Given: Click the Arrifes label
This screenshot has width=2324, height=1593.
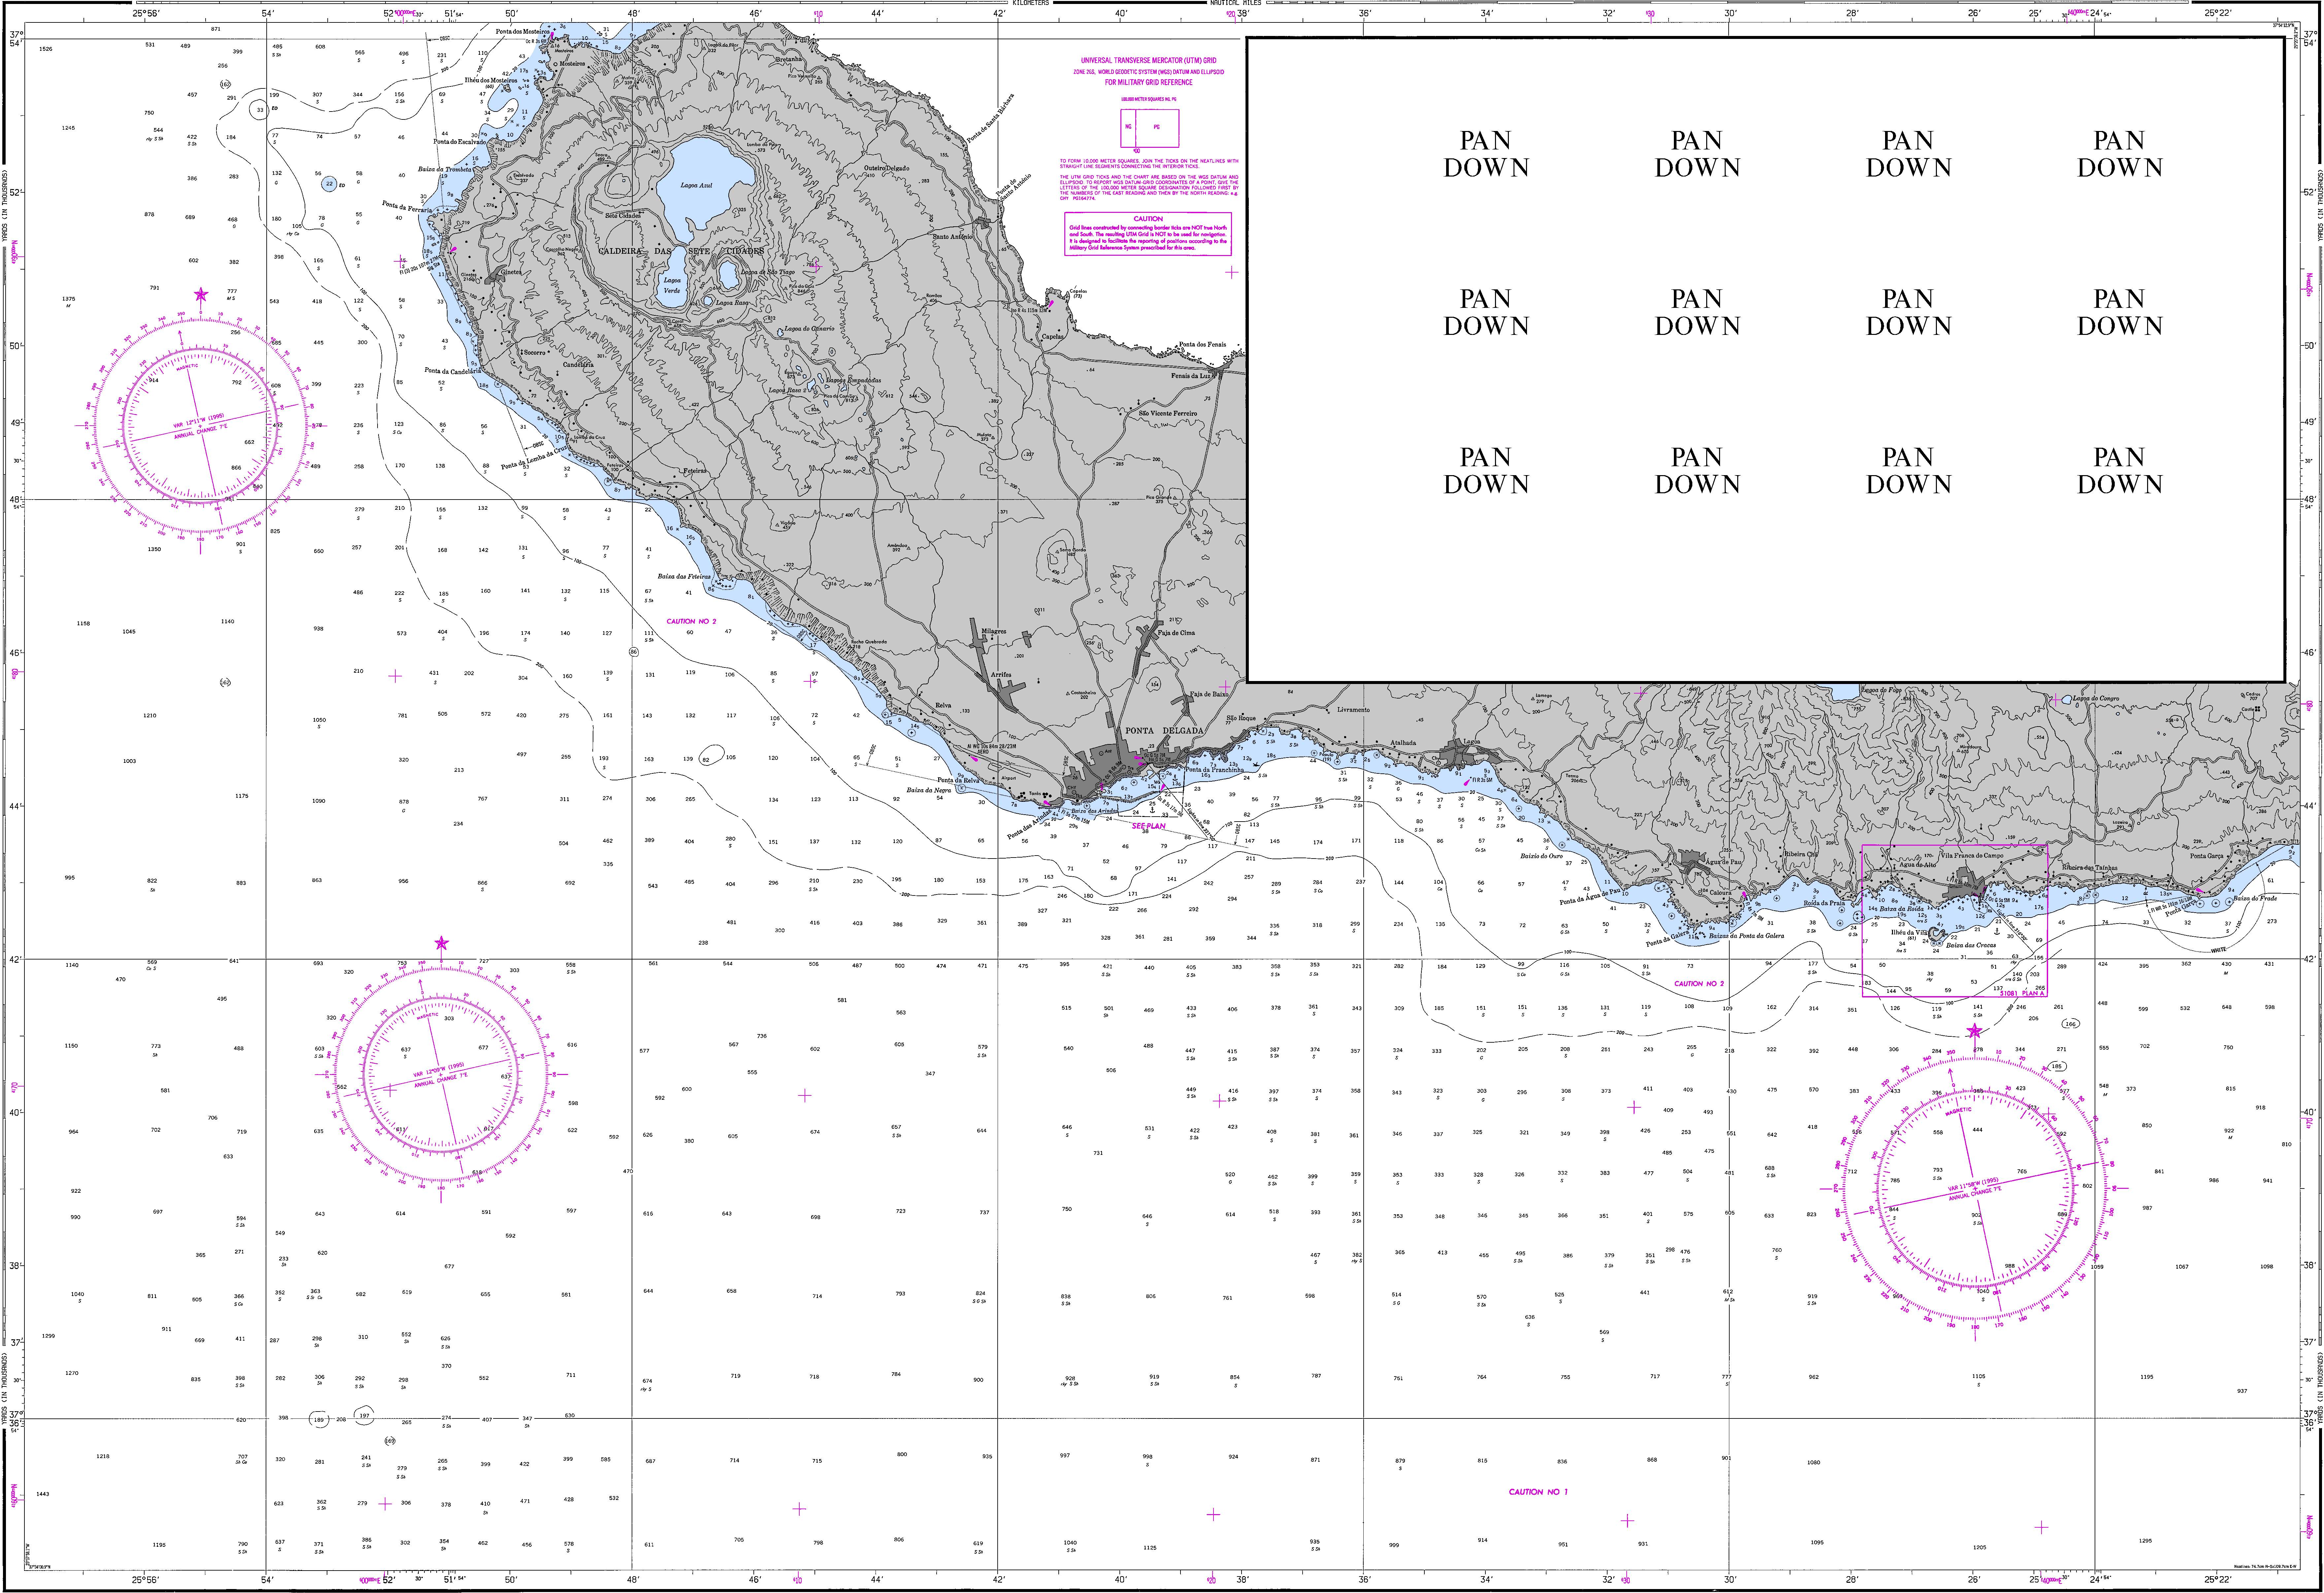Looking at the screenshot, I should point(1001,675).
